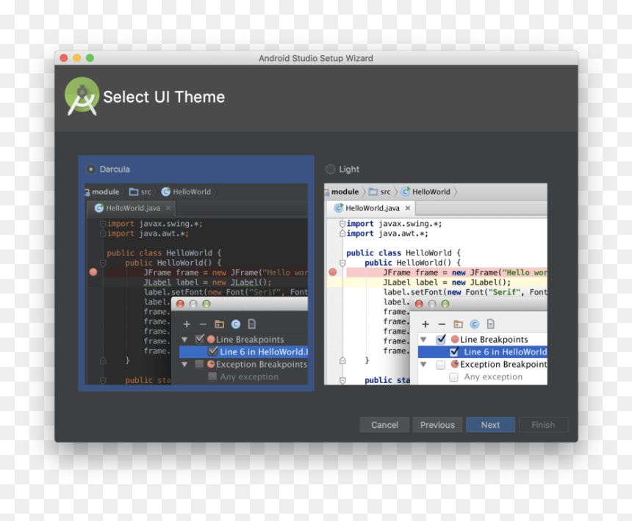Click Line Breakpoints red icon in Light tree
Image resolution: width=632 pixels, height=521 pixels.
[x=455, y=339]
